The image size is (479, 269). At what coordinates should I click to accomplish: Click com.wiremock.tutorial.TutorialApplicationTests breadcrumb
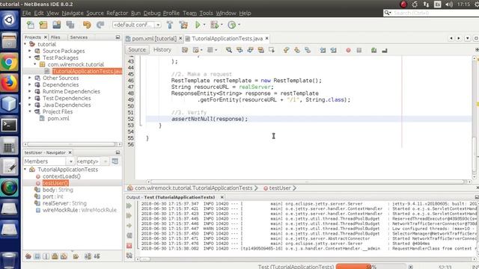click(x=193, y=188)
